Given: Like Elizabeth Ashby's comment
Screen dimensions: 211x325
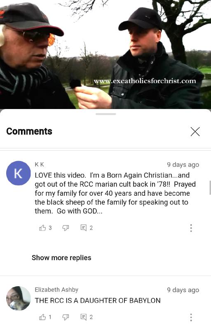Looking at the screenshot, I should click(42, 317).
